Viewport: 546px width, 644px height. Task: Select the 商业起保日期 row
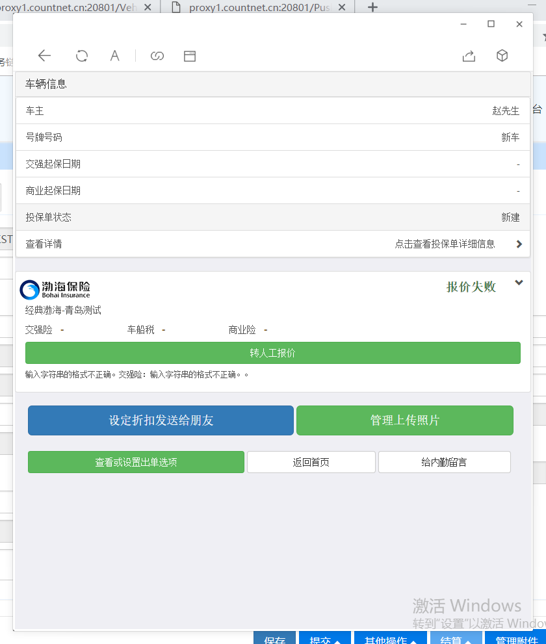coord(273,190)
